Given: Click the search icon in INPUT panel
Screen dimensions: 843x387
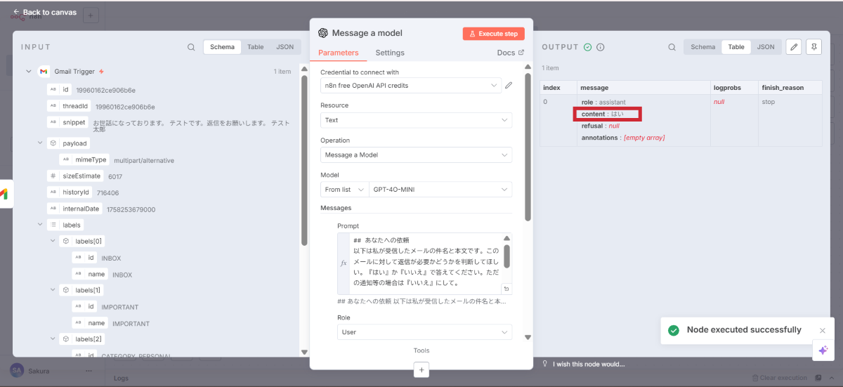Looking at the screenshot, I should click(191, 47).
